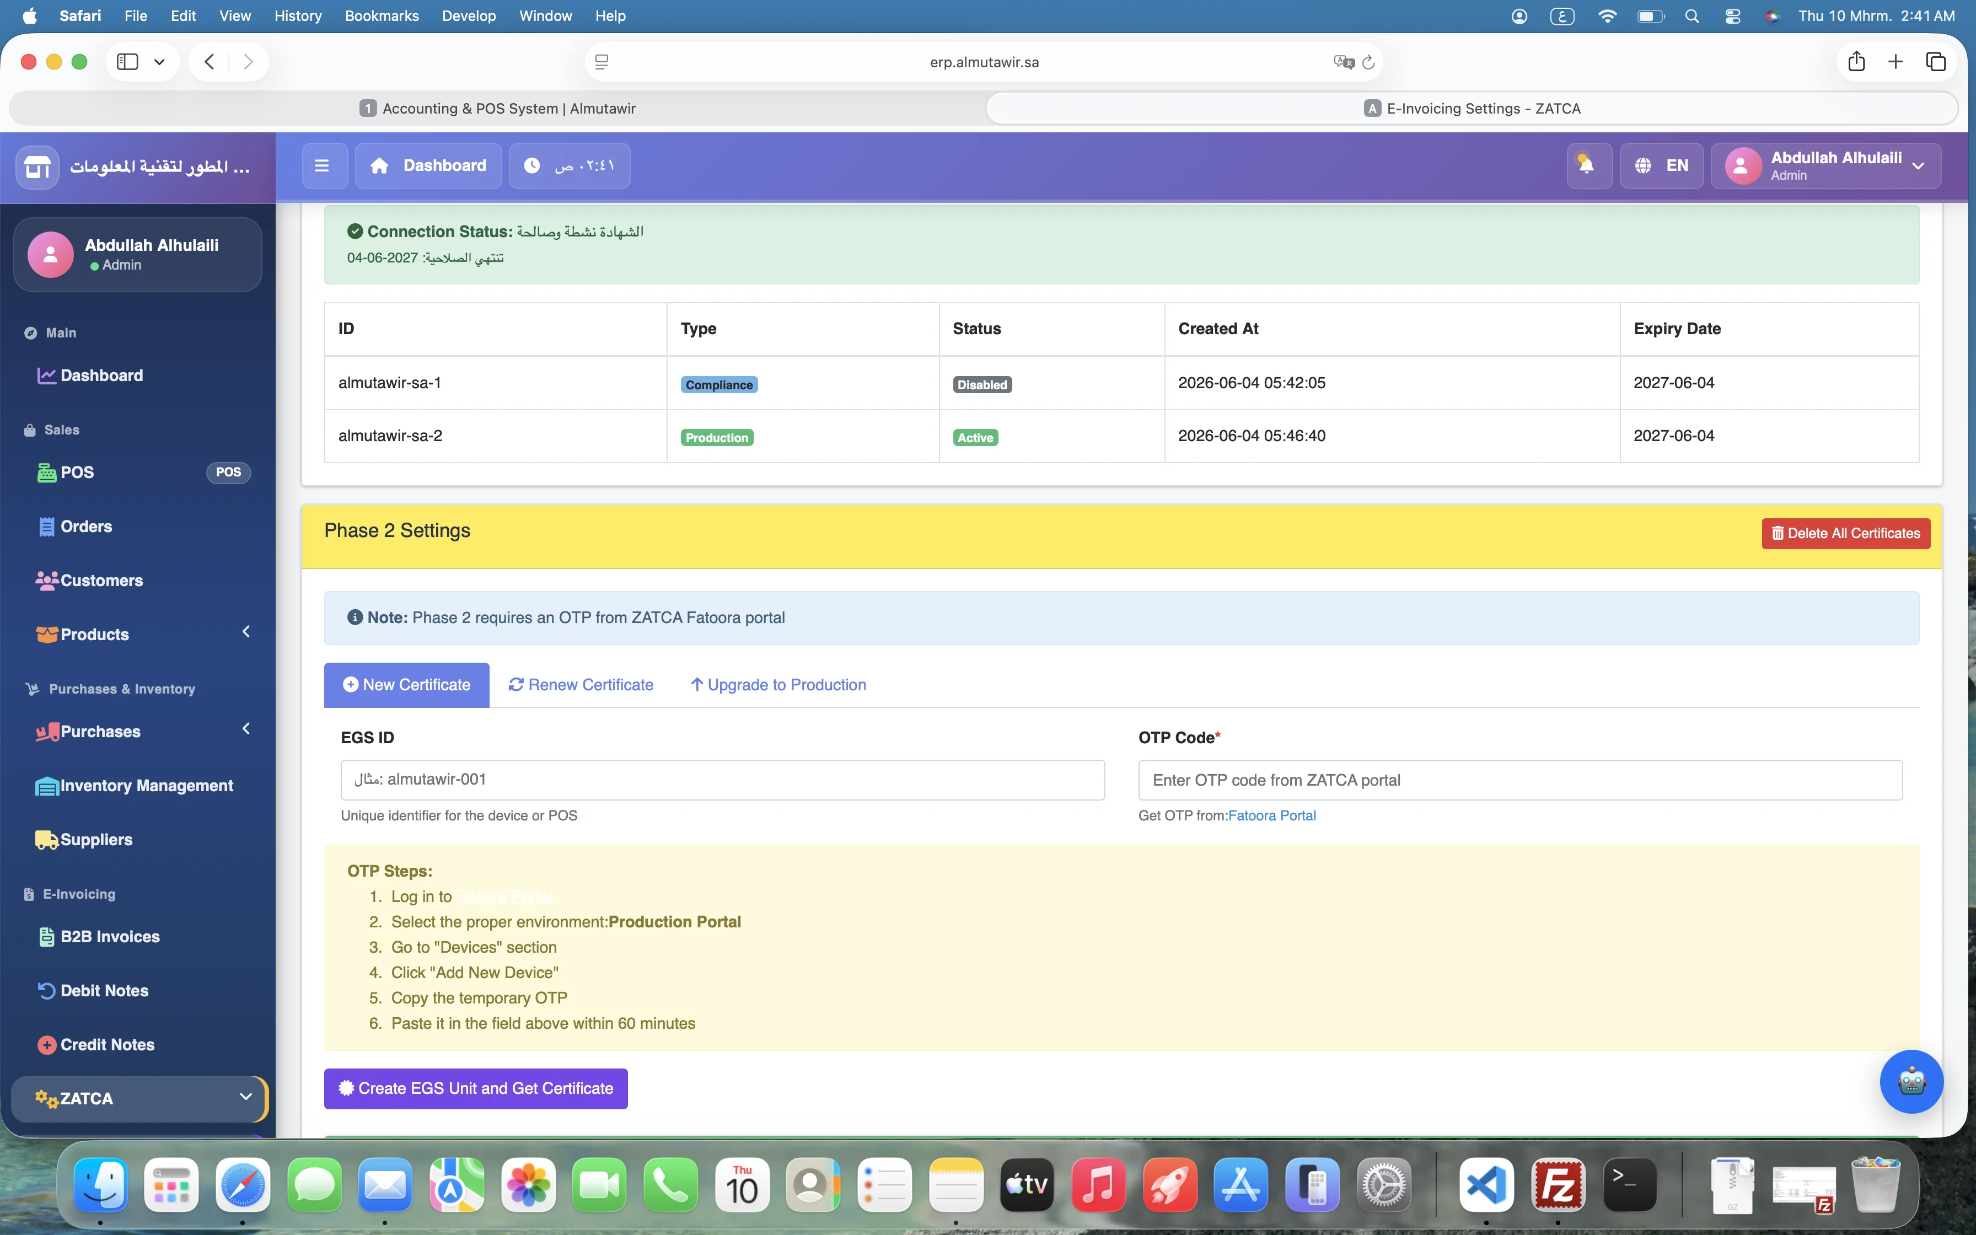Open Control Center in menu bar

(x=1733, y=17)
